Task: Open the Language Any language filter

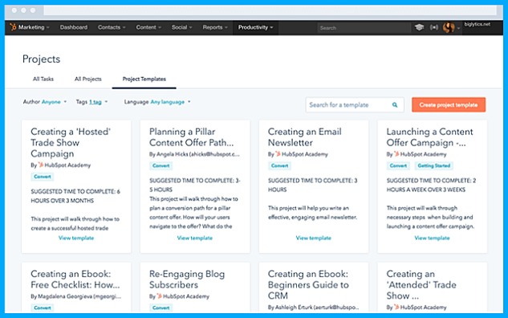Action: click(x=157, y=102)
